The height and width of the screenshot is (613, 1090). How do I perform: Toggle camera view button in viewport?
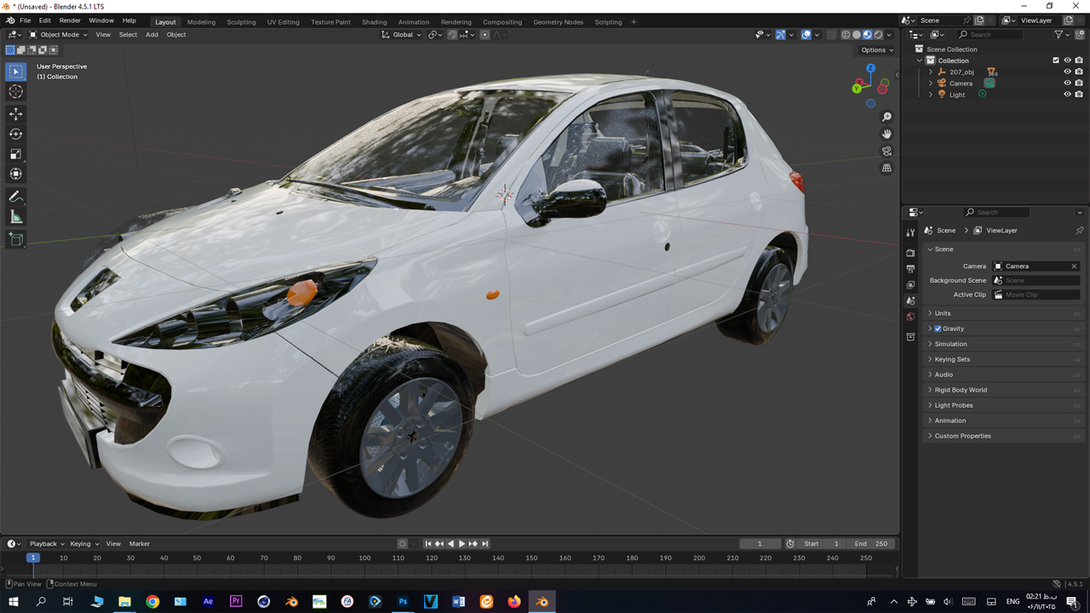pos(886,151)
